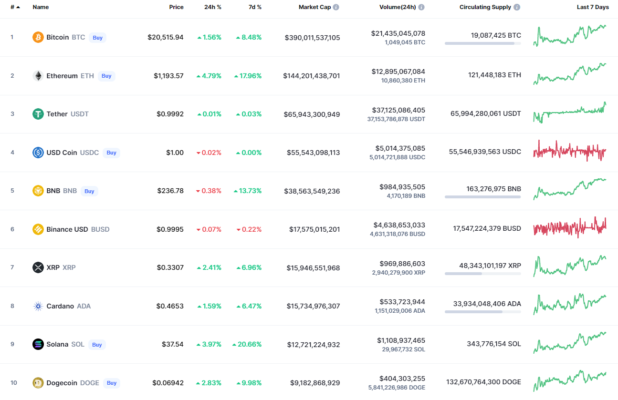Sort table by Name column header

[41, 7]
